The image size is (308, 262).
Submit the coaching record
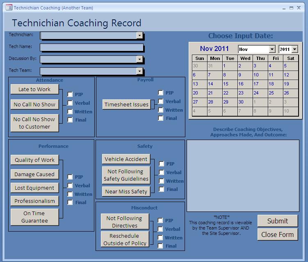click(x=278, y=221)
